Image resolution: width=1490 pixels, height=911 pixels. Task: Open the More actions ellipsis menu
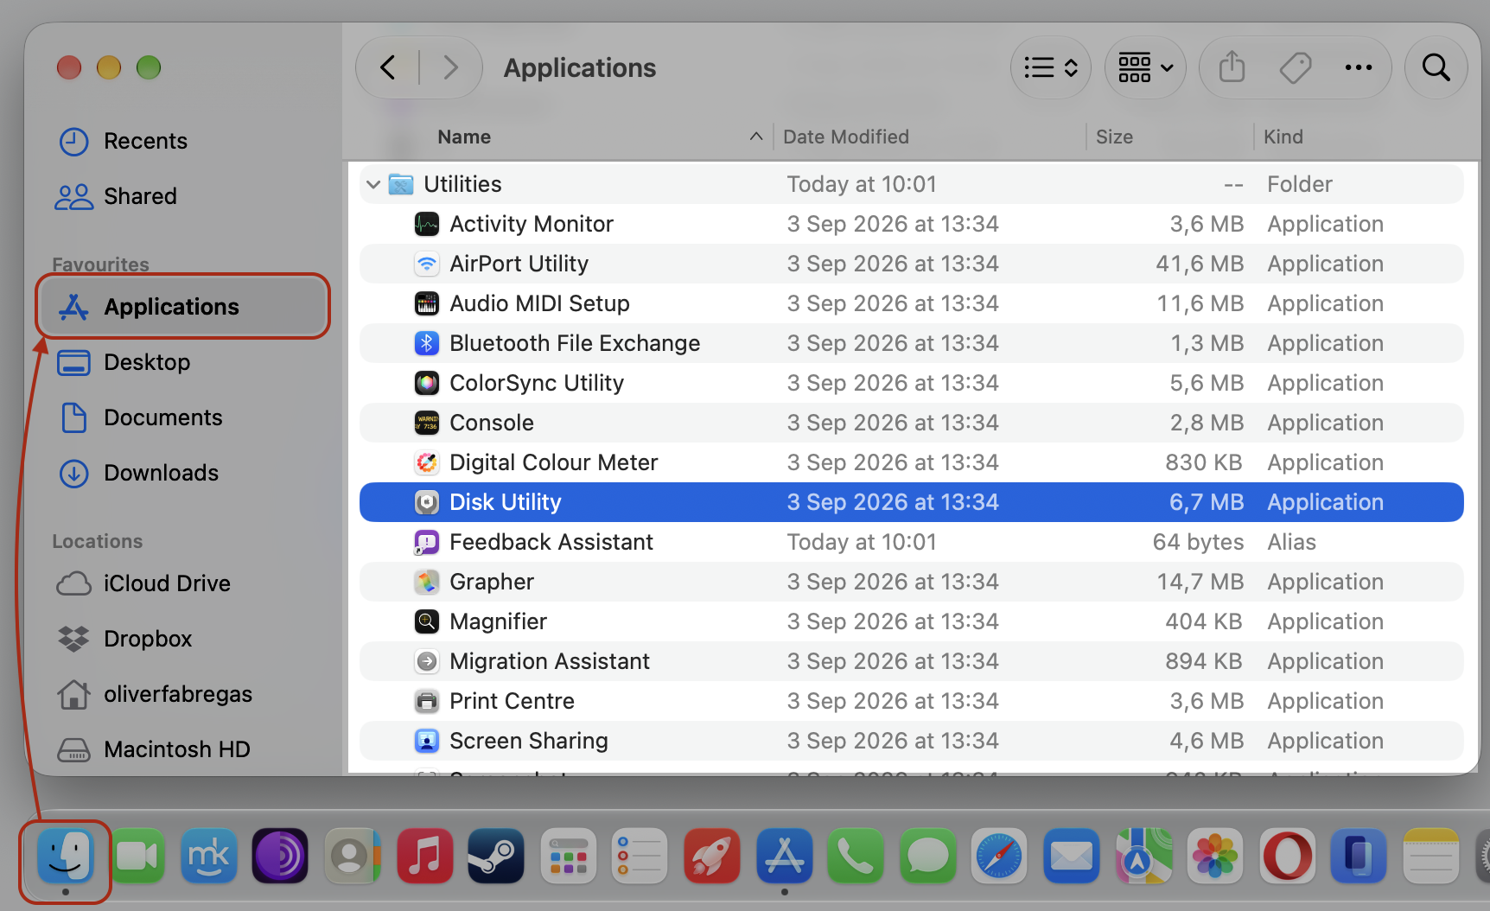[x=1358, y=67]
